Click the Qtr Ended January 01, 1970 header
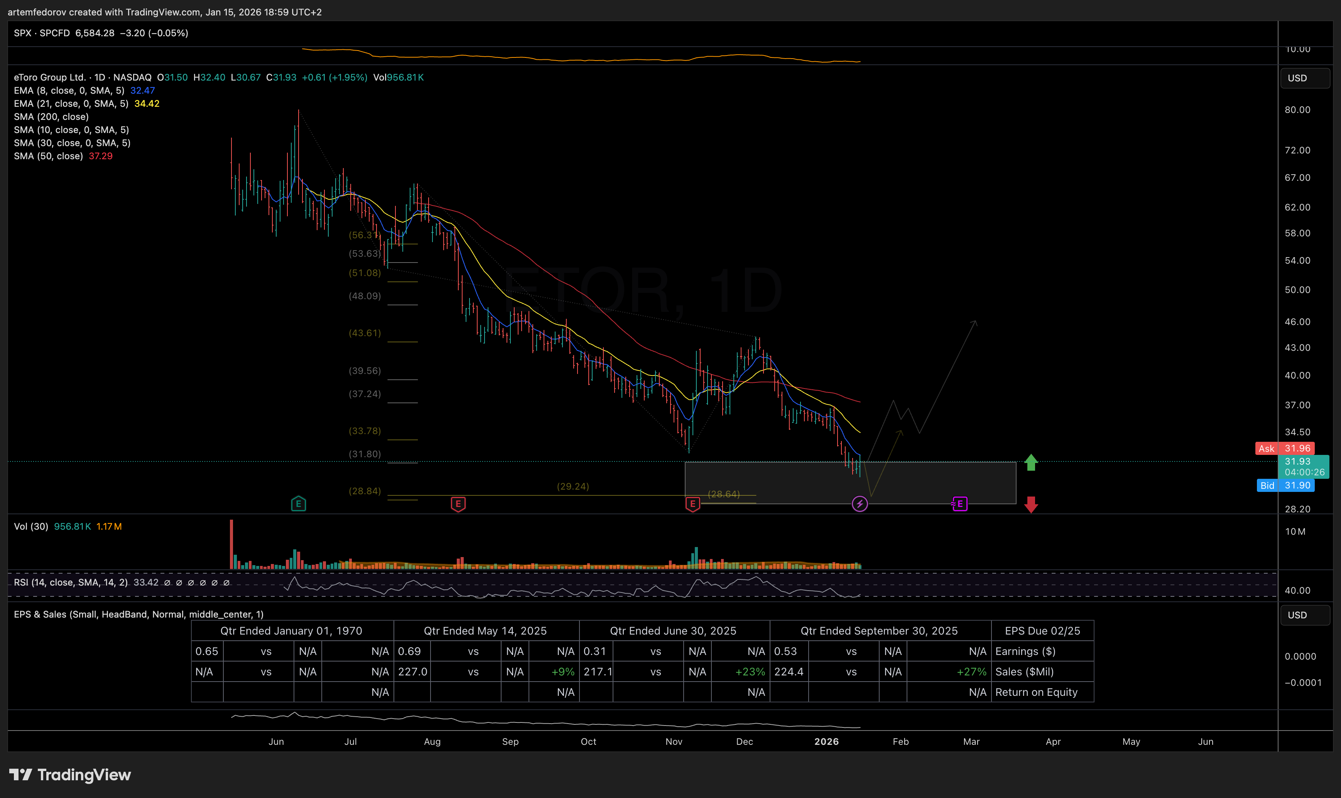Viewport: 1341px width, 798px height. (x=291, y=631)
